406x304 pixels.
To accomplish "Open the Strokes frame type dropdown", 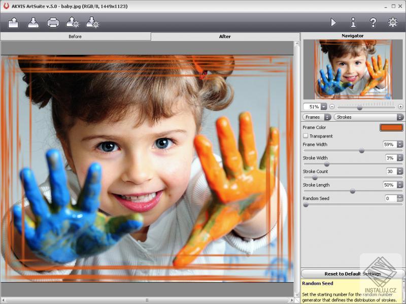I will point(368,117).
